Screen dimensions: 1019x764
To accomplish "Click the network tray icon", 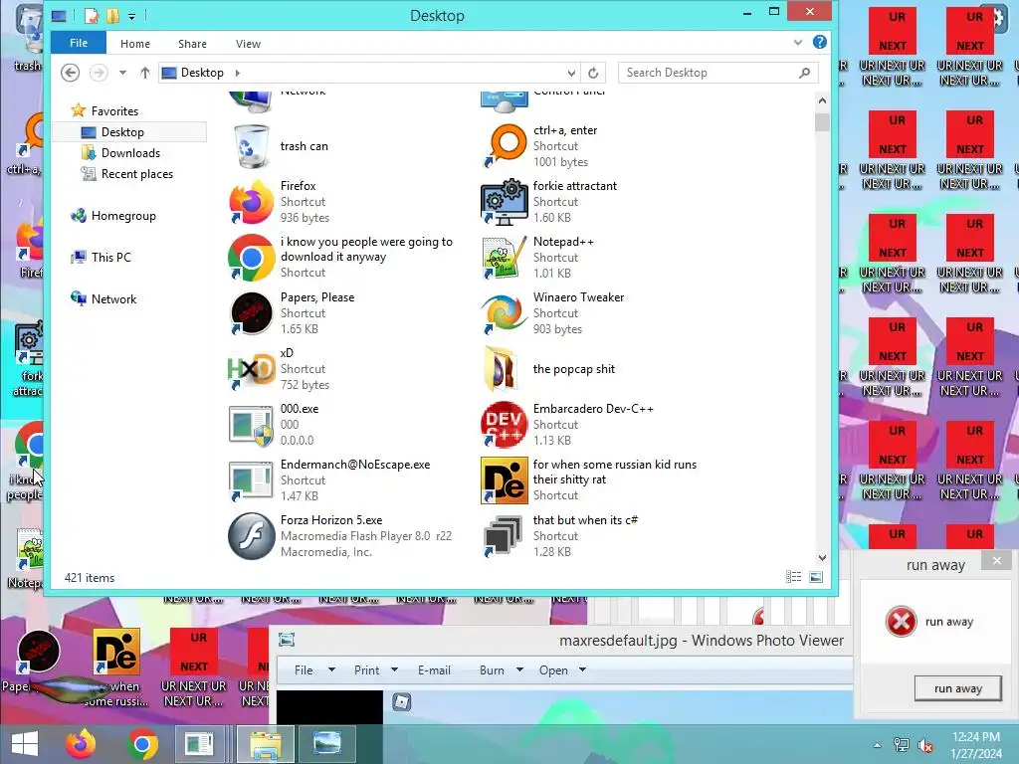I will [x=902, y=745].
